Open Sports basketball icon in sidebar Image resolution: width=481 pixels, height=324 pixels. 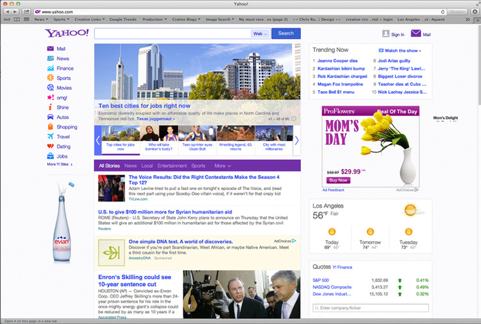[x=50, y=78]
